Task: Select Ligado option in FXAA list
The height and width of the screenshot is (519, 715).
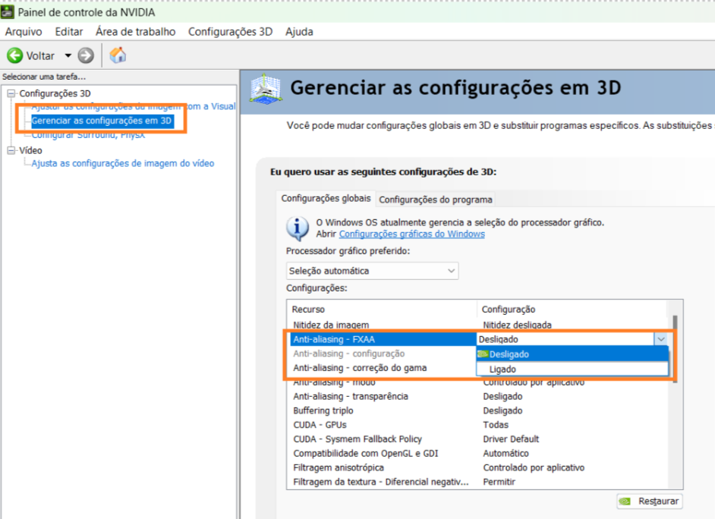Action: (x=502, y=369)
